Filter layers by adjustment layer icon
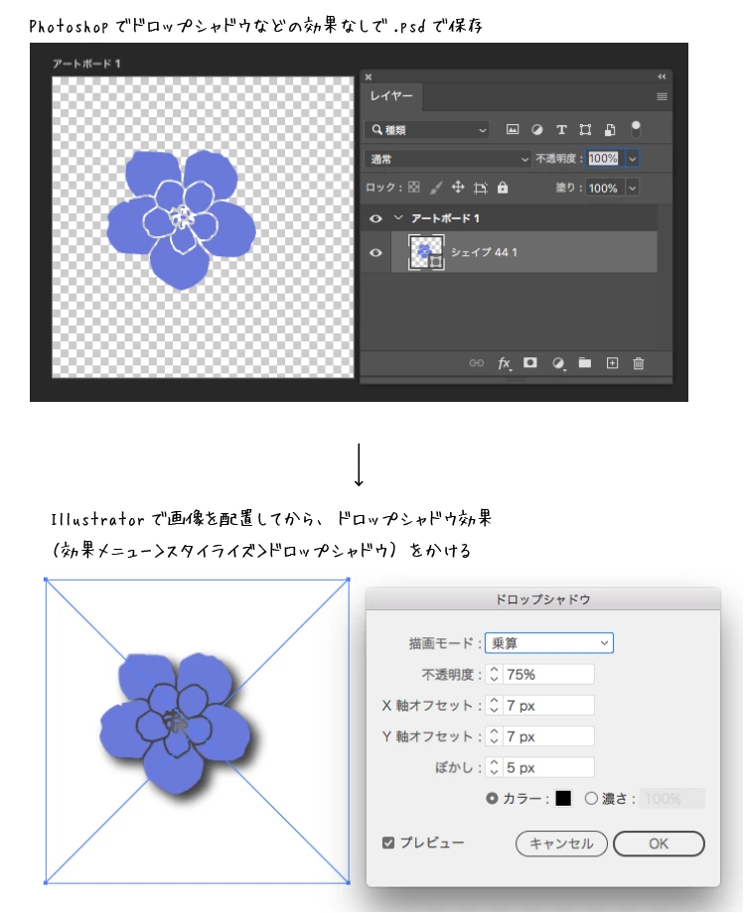 536,129
